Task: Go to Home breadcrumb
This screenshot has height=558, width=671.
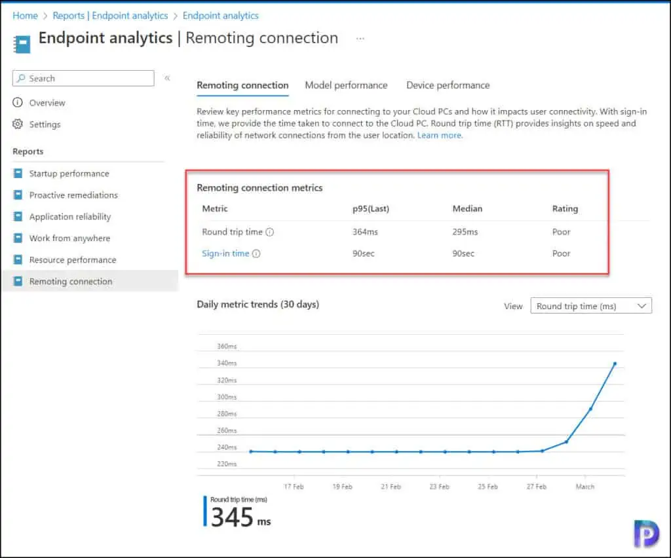Action: [x=26, y=16]
